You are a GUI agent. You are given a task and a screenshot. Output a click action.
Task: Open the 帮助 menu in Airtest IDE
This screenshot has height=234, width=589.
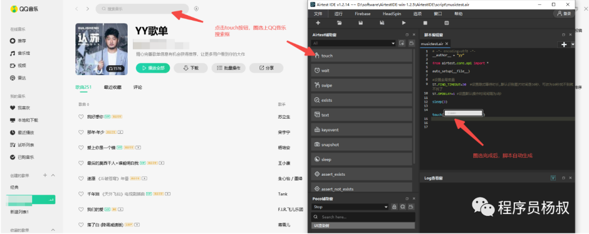point(458,14)
